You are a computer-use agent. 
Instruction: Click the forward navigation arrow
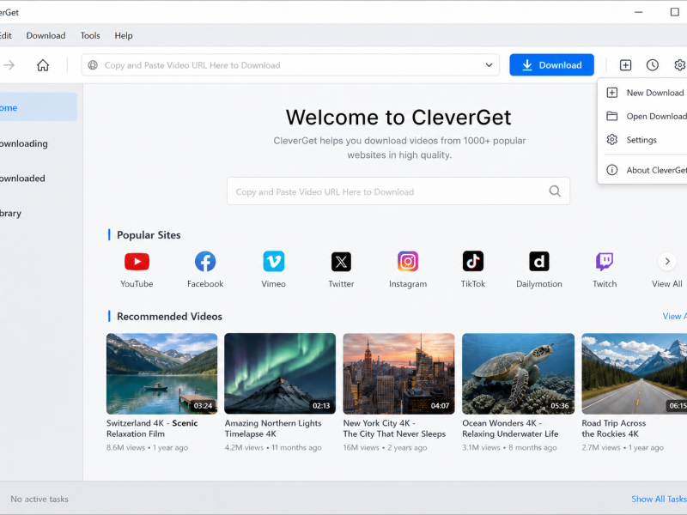point(9,65)
